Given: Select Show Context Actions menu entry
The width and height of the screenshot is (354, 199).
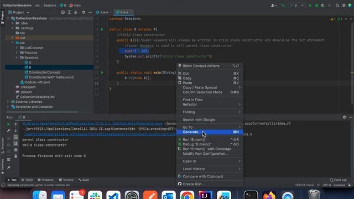Looking at the screenshot, I should (x=210, y=66).
